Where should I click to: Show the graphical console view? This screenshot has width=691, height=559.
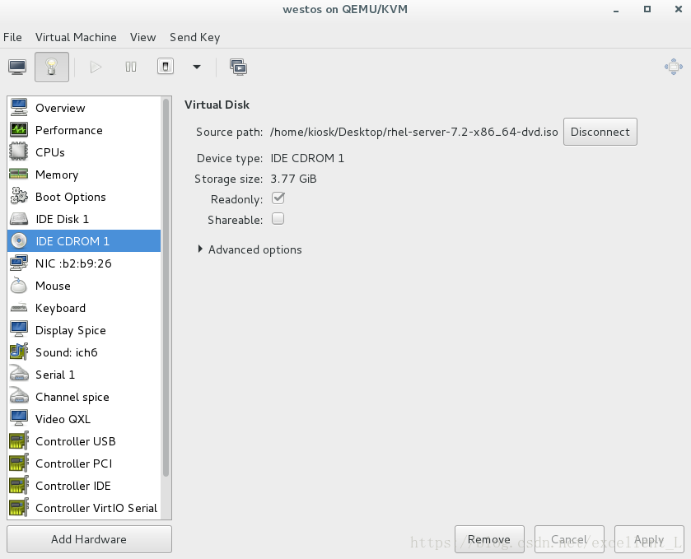pos(17,67)
